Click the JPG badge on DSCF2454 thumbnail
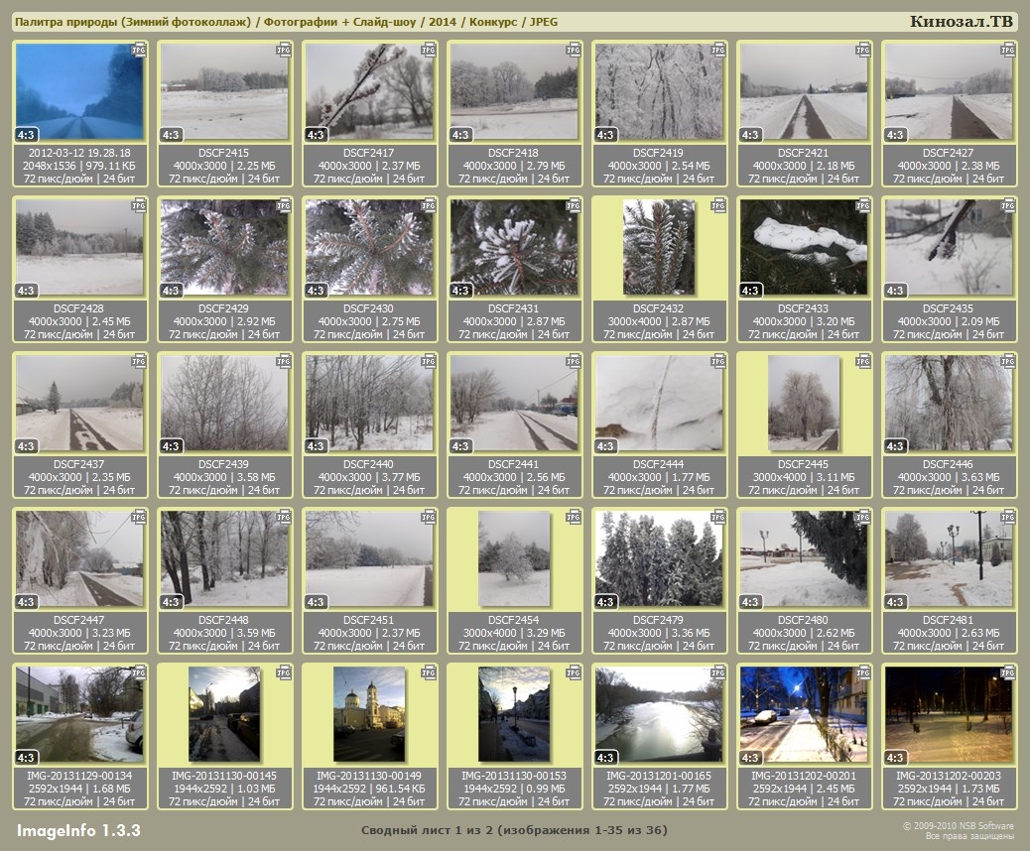The image size is (1030, 851). coord(574,517)
